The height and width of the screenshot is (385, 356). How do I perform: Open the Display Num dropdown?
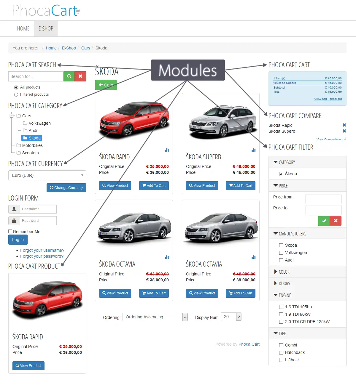tap(231, 317)
